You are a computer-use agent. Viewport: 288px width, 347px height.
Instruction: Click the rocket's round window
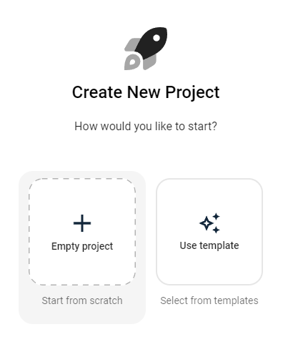[x=157, y=38]
